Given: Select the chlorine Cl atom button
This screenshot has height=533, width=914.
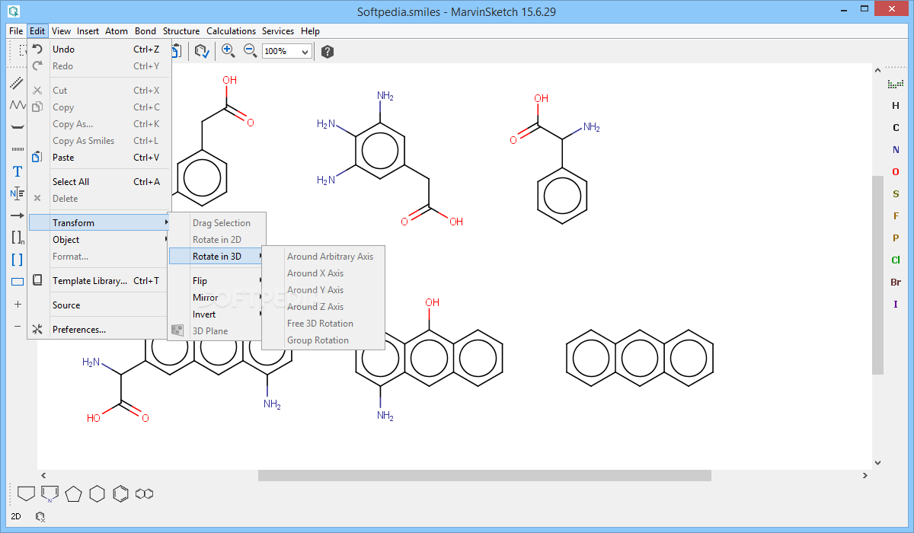Looking at the screenshot, I should coord(896,260).
